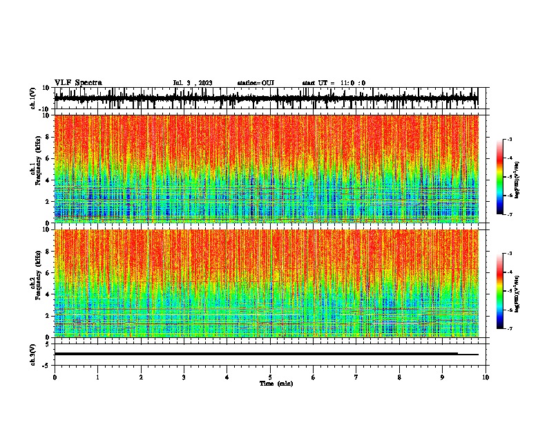Select the date text 'Jul 3 , 2023'
The width and height of the screenshot is (547, 423).
(x=193, y=83)
